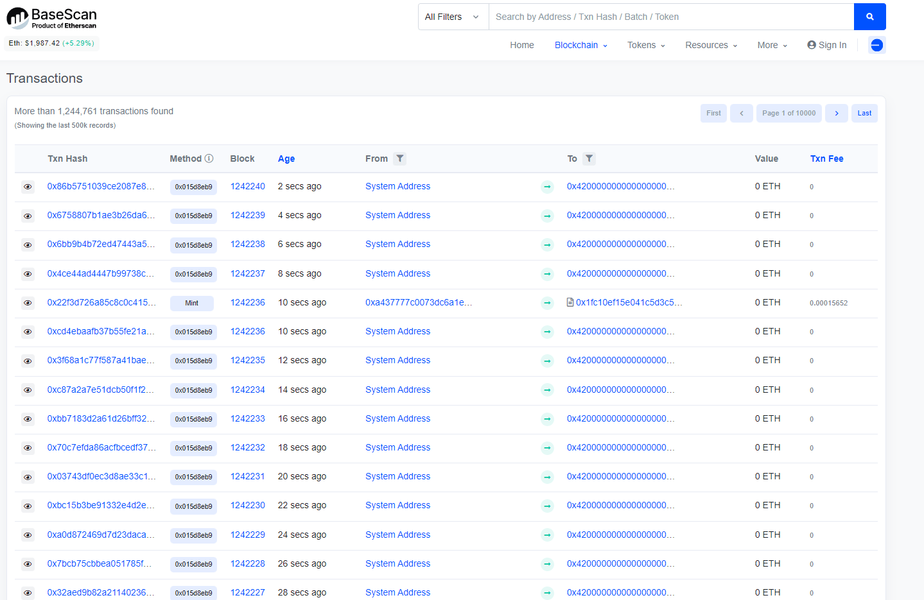The image size is (924, 600).
Task: Toggle eye preview for txn 0x3f68a1c77f587a41bae
Action: [28, 361]
